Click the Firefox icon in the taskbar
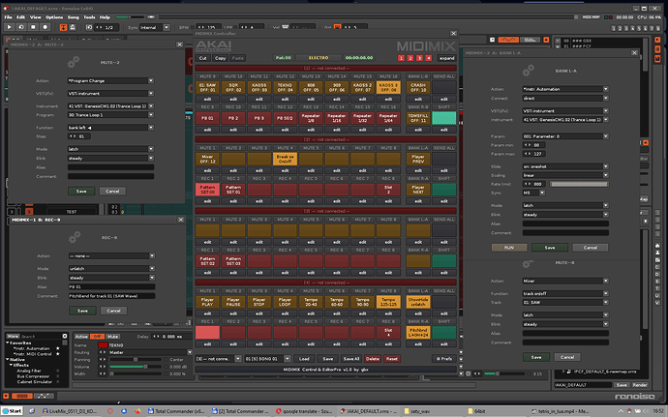 point(137,411)
